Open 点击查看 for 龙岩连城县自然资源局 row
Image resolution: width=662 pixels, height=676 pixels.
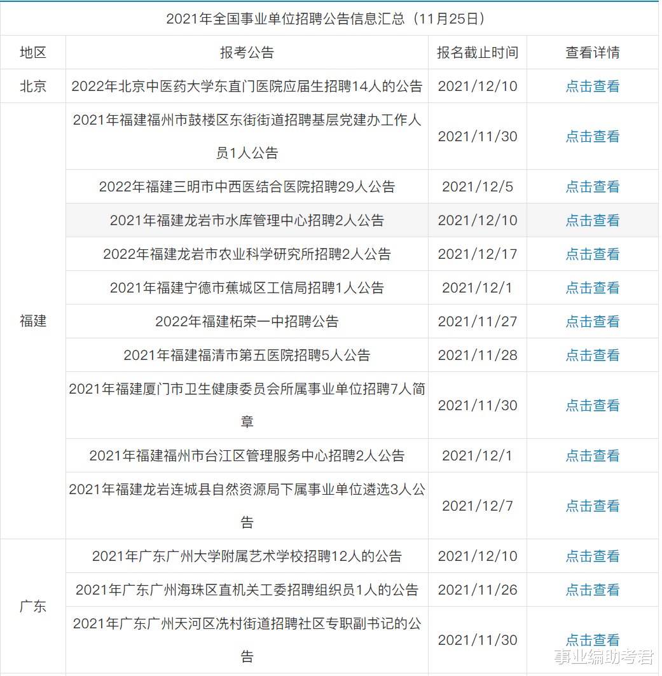tap(592, 506)
